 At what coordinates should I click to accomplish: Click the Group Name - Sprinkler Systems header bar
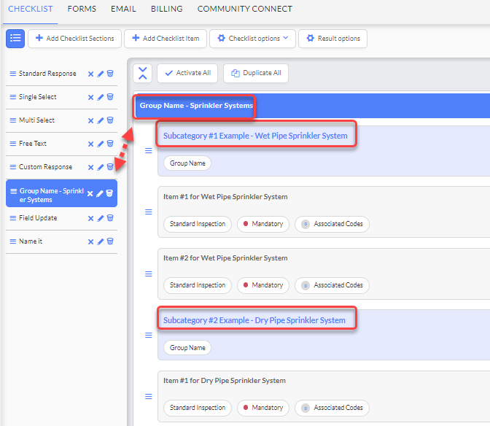click(313, 106)
